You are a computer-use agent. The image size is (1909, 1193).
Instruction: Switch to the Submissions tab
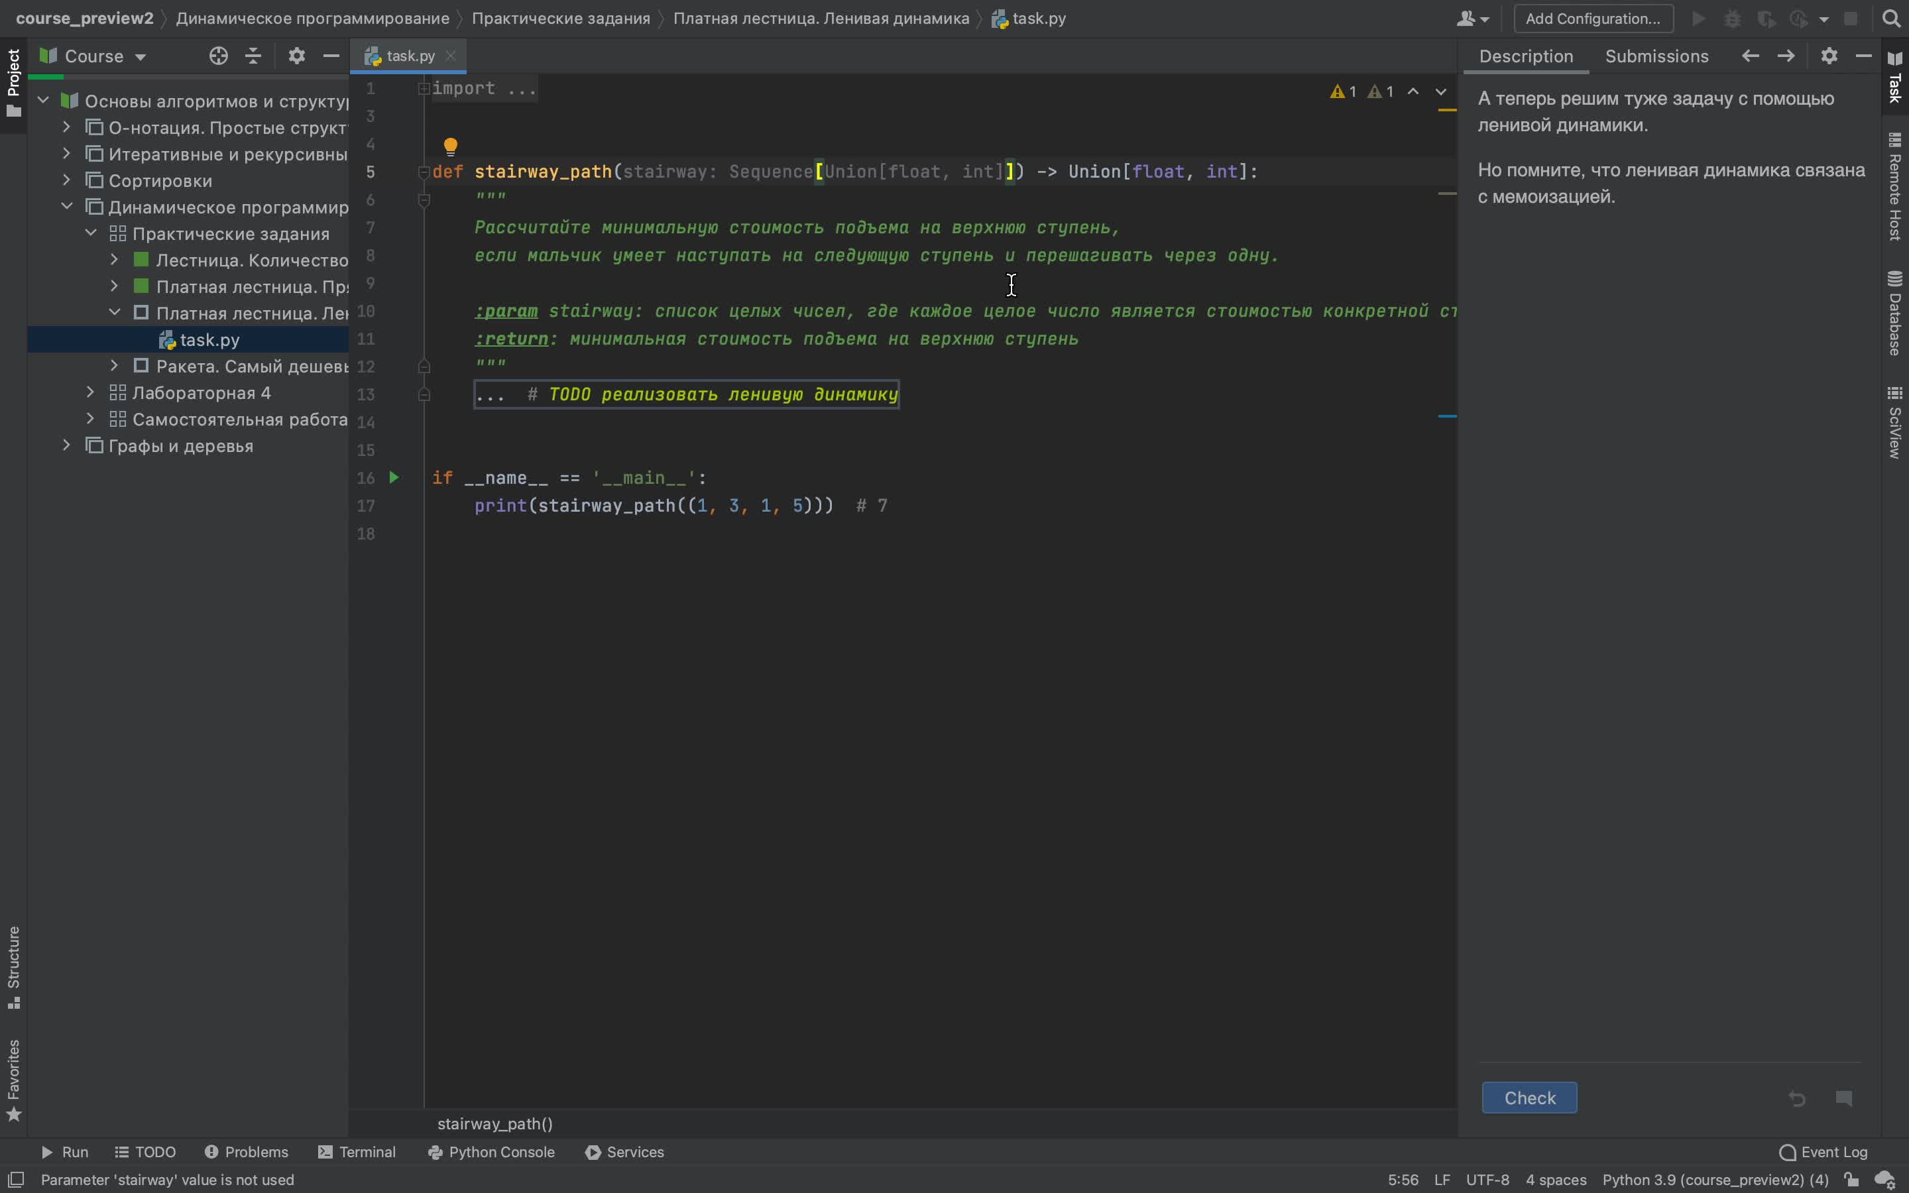pos(1656,56)
